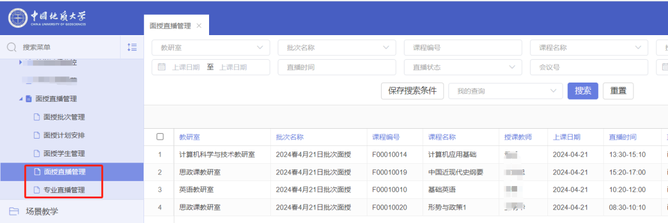
Task: Sort by the 教研室 column header
Action: click(x=190, y=137)
